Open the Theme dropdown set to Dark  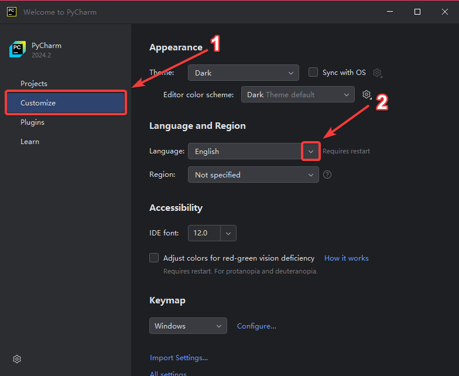243,73
